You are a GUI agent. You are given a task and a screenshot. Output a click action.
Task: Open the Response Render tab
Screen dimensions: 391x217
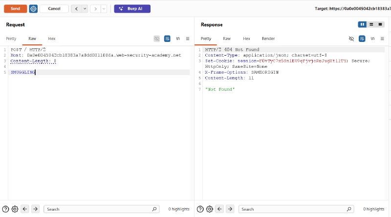pyautogui.click(x=268, y=39)
